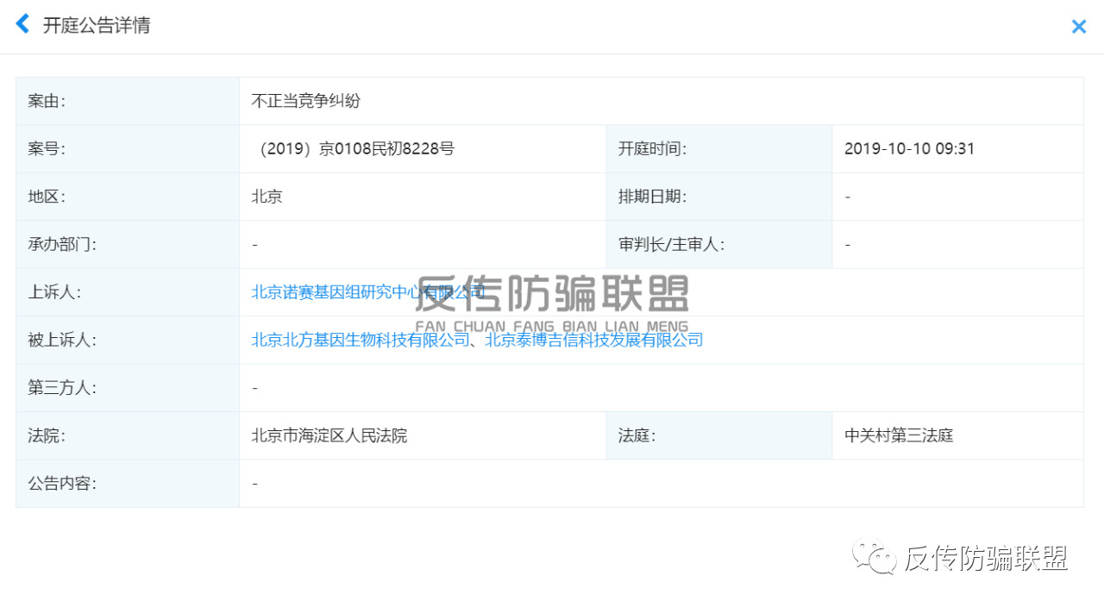
Task: Click case cause 不正当竞争纠纷
Action: pos(305,101)
